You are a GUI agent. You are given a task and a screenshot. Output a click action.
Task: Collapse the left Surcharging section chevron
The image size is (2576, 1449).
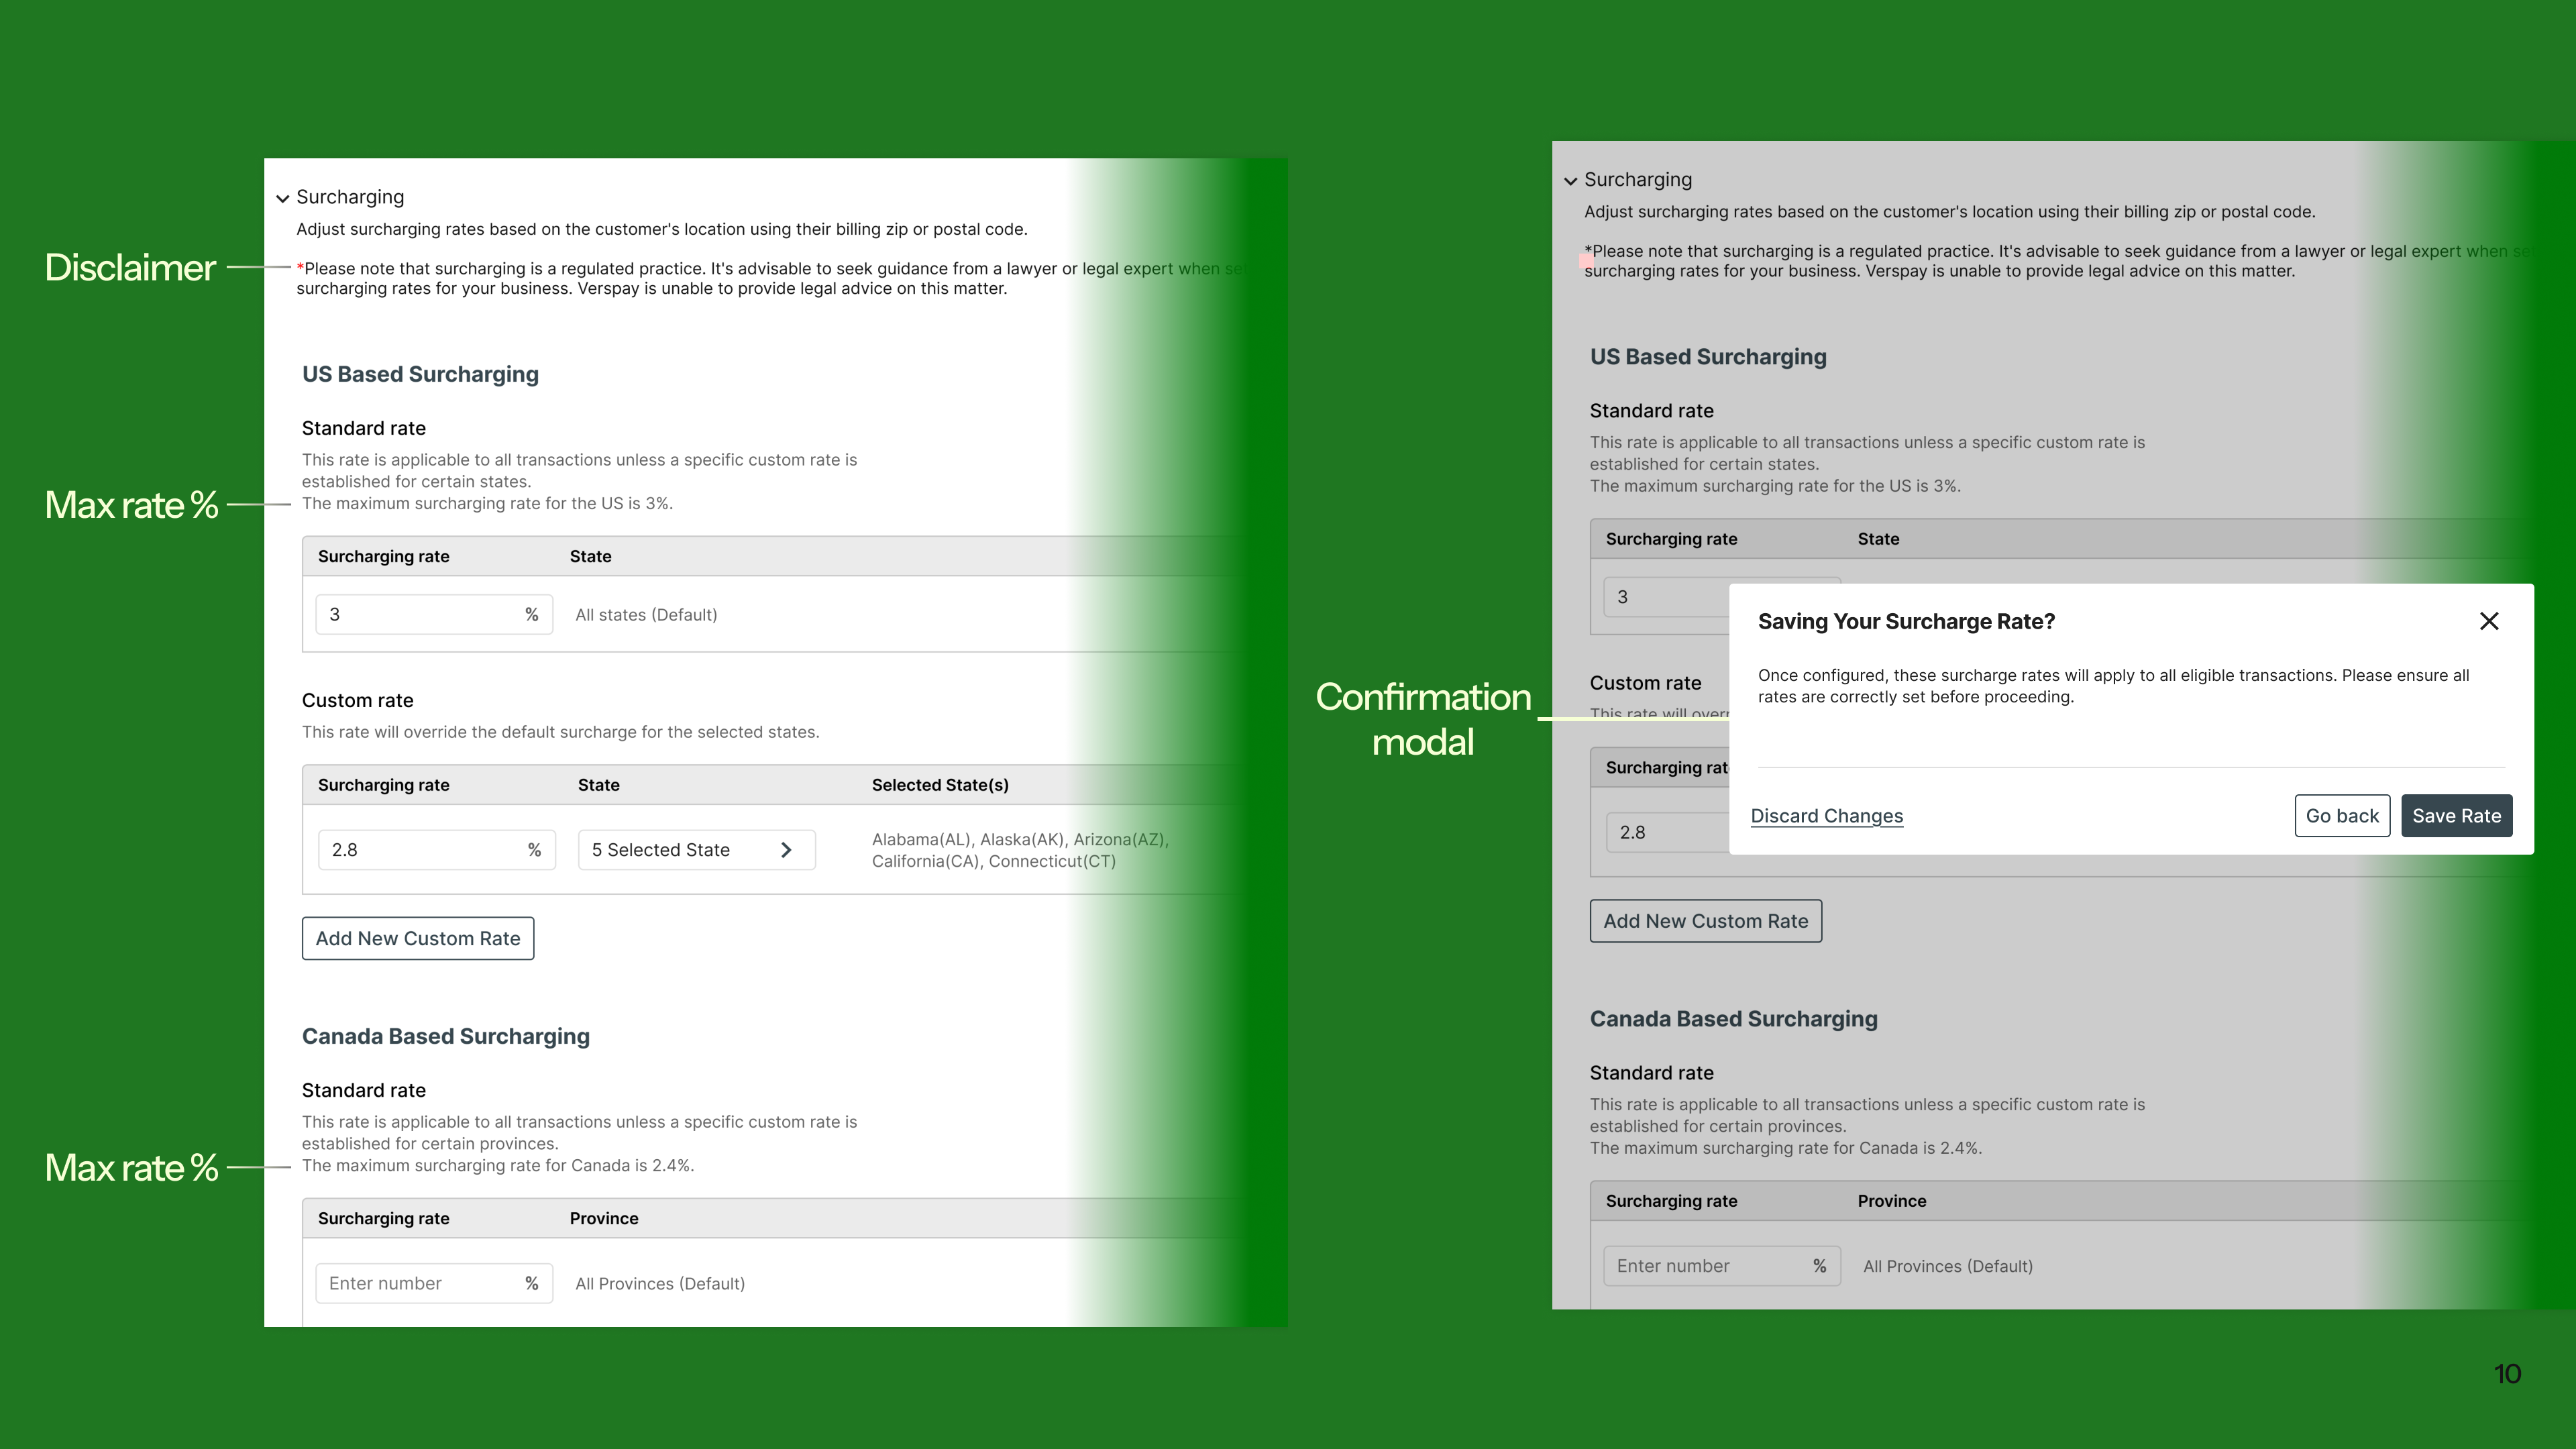click(283, 198)
